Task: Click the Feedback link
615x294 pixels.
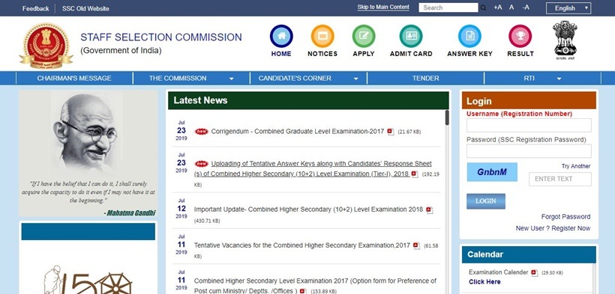Action: (36, 9)
